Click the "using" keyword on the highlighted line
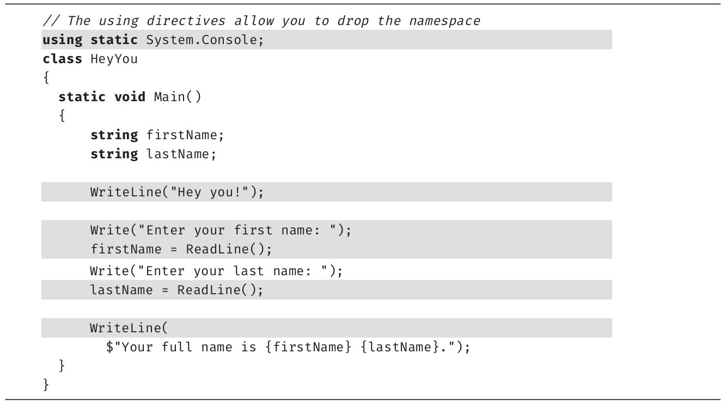Image resolution: width=726 pixels, height=403 pixels. click(x=62, y=40)
